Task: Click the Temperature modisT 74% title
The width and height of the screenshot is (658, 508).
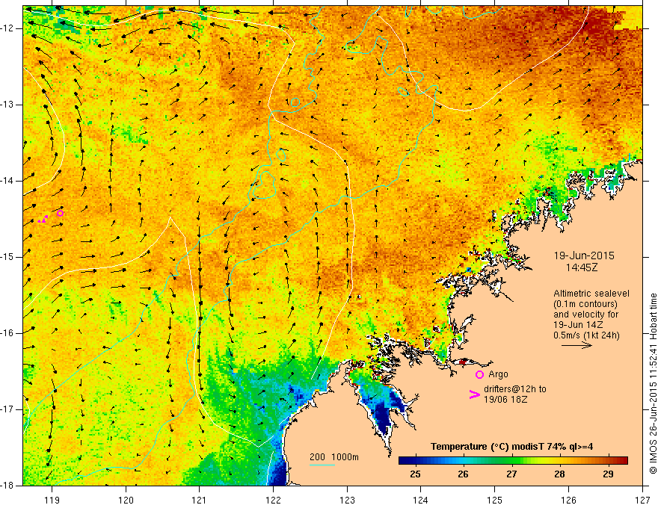Action: (x=511, y=447)
